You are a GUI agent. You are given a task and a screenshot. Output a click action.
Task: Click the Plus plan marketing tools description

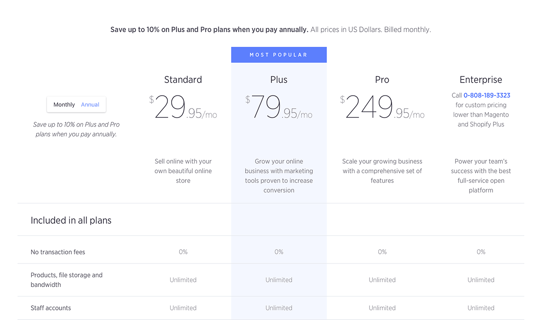coord(279,176)
